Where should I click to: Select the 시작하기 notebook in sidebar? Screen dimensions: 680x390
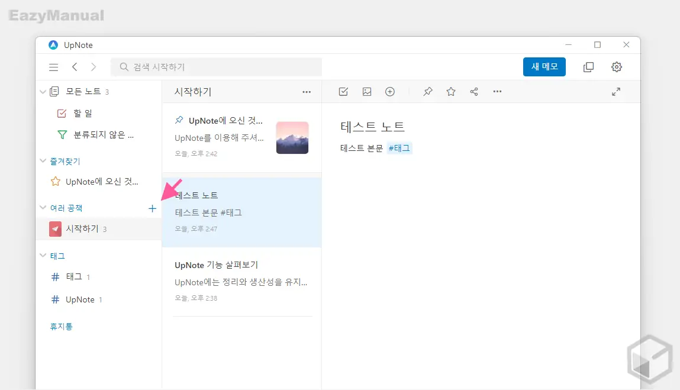99,228
